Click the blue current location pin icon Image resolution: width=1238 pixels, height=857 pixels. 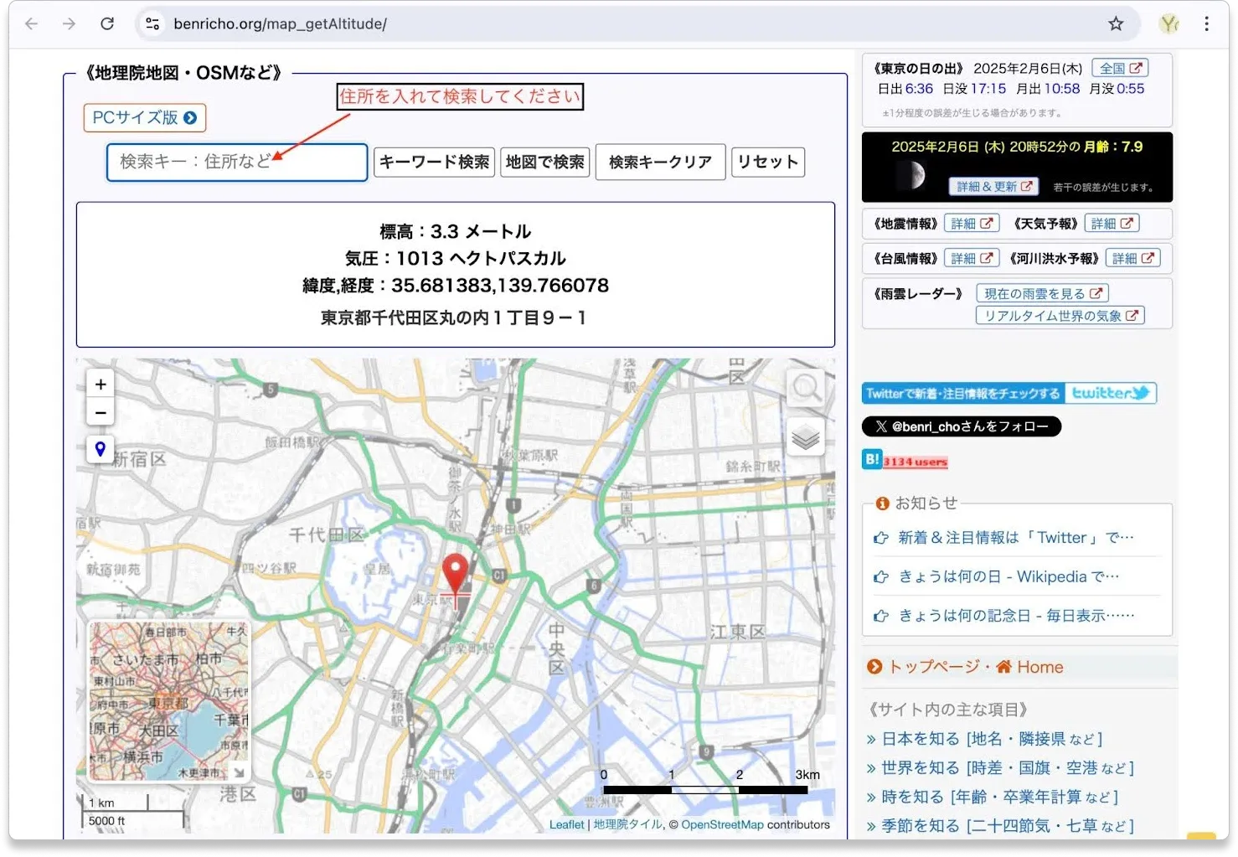coord(101,449)
